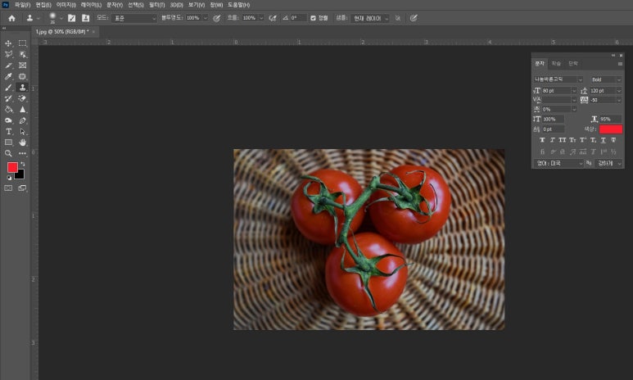Toggle All Caps in Character panel

(x=563, y=140)
